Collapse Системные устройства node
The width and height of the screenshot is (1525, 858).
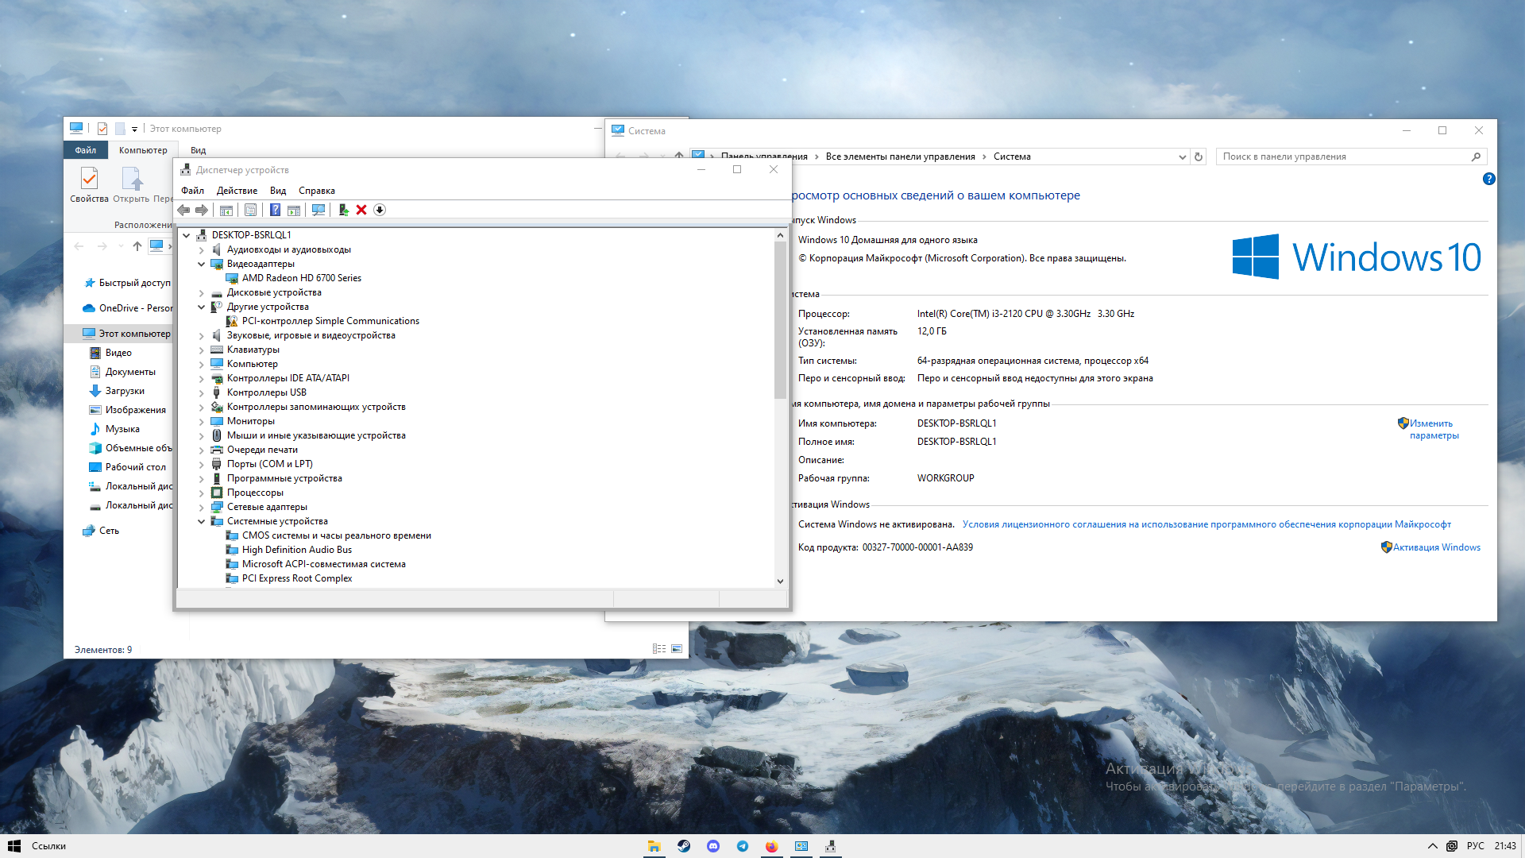pos(202,521)
